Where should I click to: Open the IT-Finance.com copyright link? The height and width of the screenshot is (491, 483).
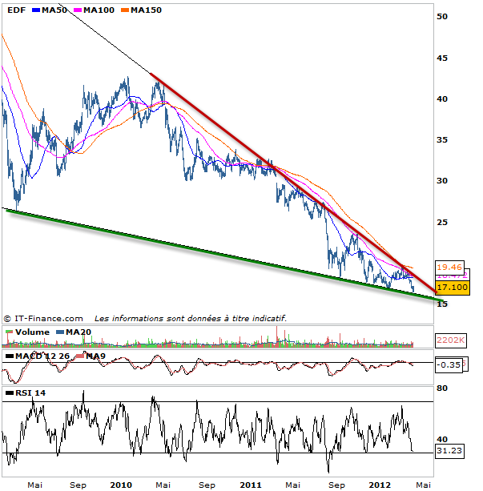pyautogui.click(x=47, y=318)
